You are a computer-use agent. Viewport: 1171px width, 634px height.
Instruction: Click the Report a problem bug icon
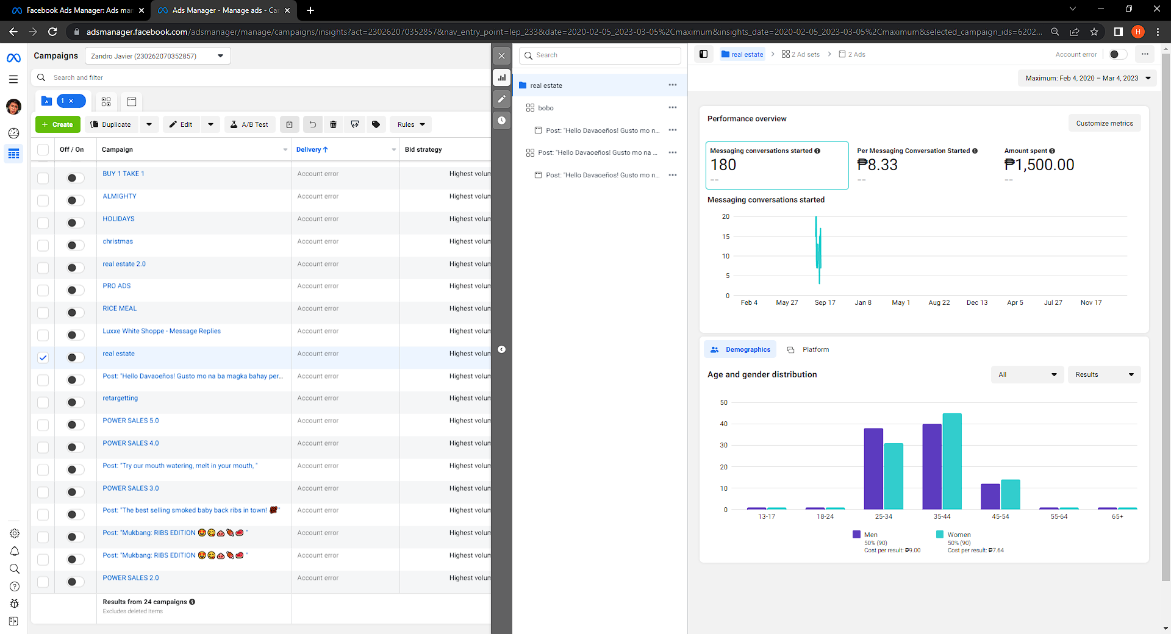15,604
